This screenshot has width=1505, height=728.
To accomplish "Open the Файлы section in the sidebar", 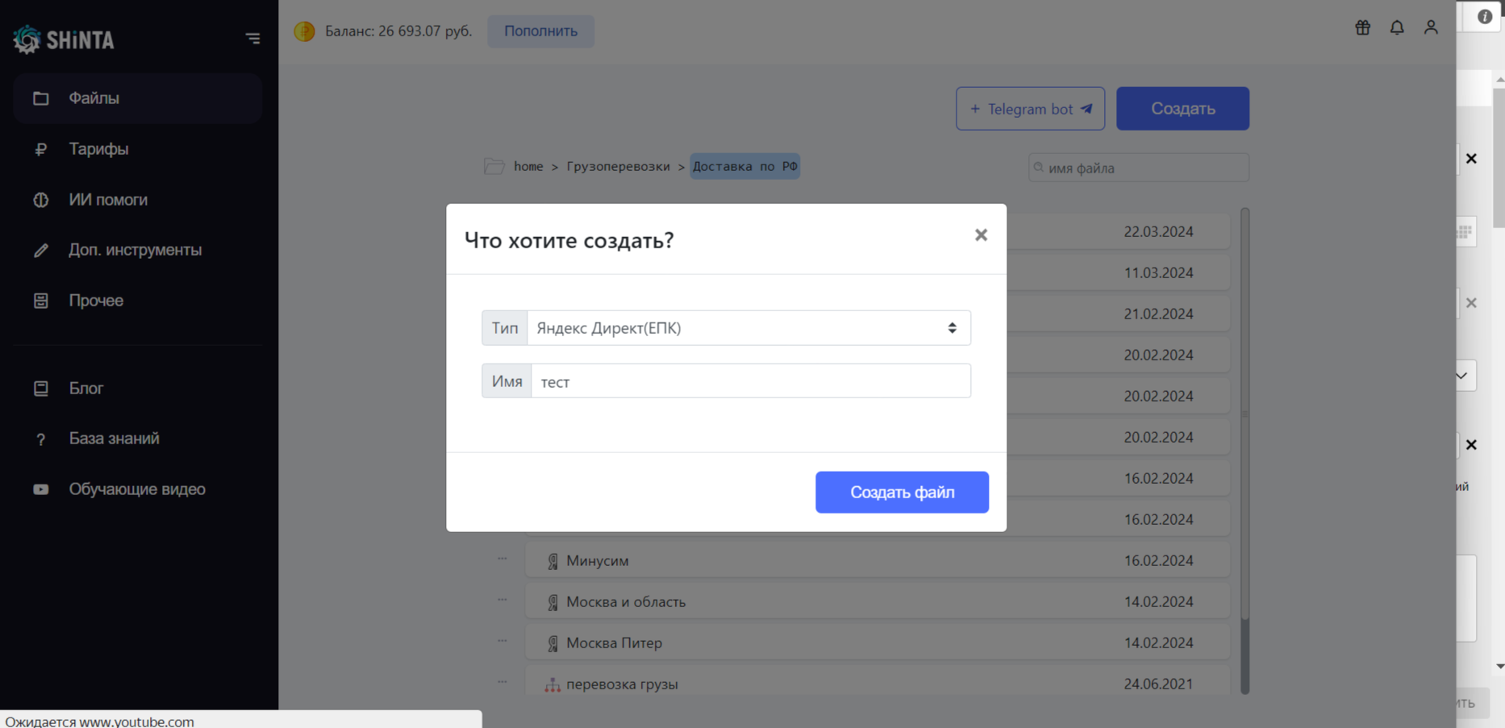I will [138, 98].
